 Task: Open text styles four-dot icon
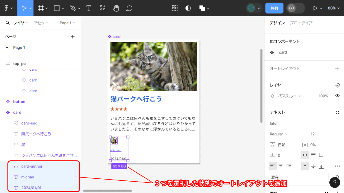pyautogui.click(x=337, y=112)
